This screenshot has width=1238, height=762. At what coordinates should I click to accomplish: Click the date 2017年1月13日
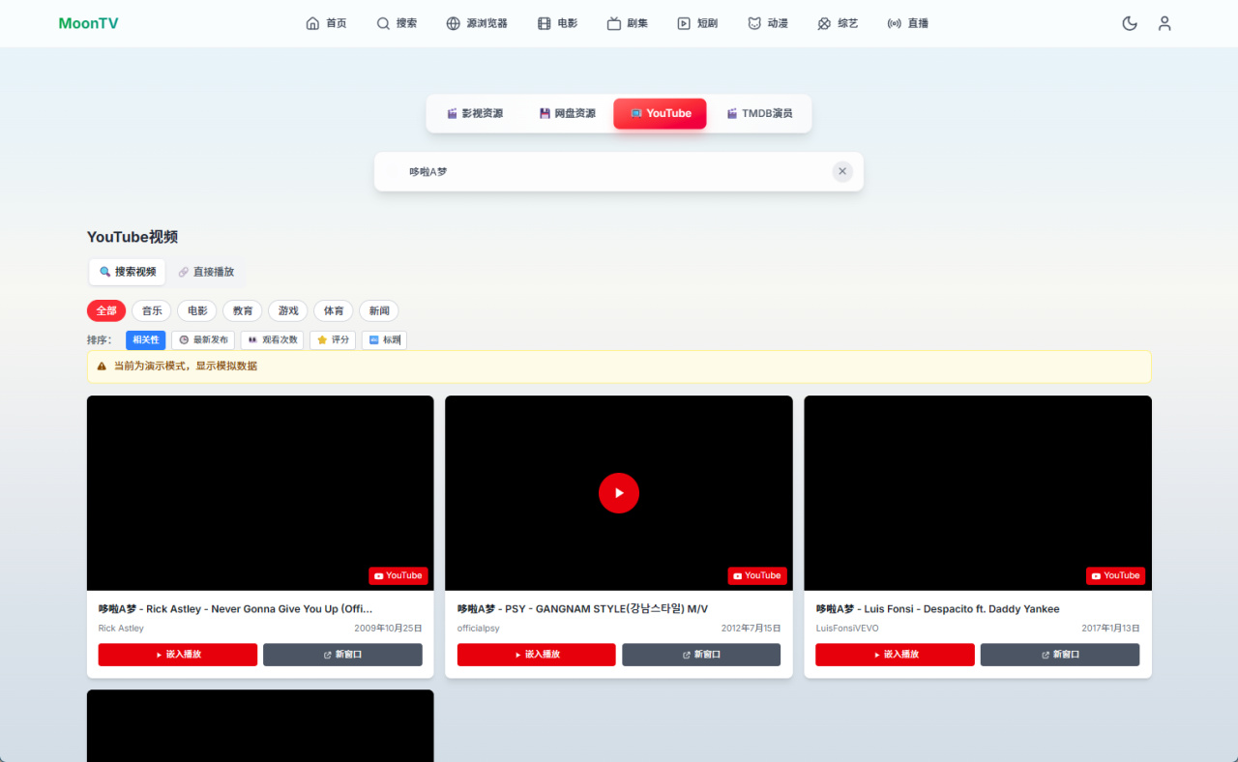(x=1109, y=629)
